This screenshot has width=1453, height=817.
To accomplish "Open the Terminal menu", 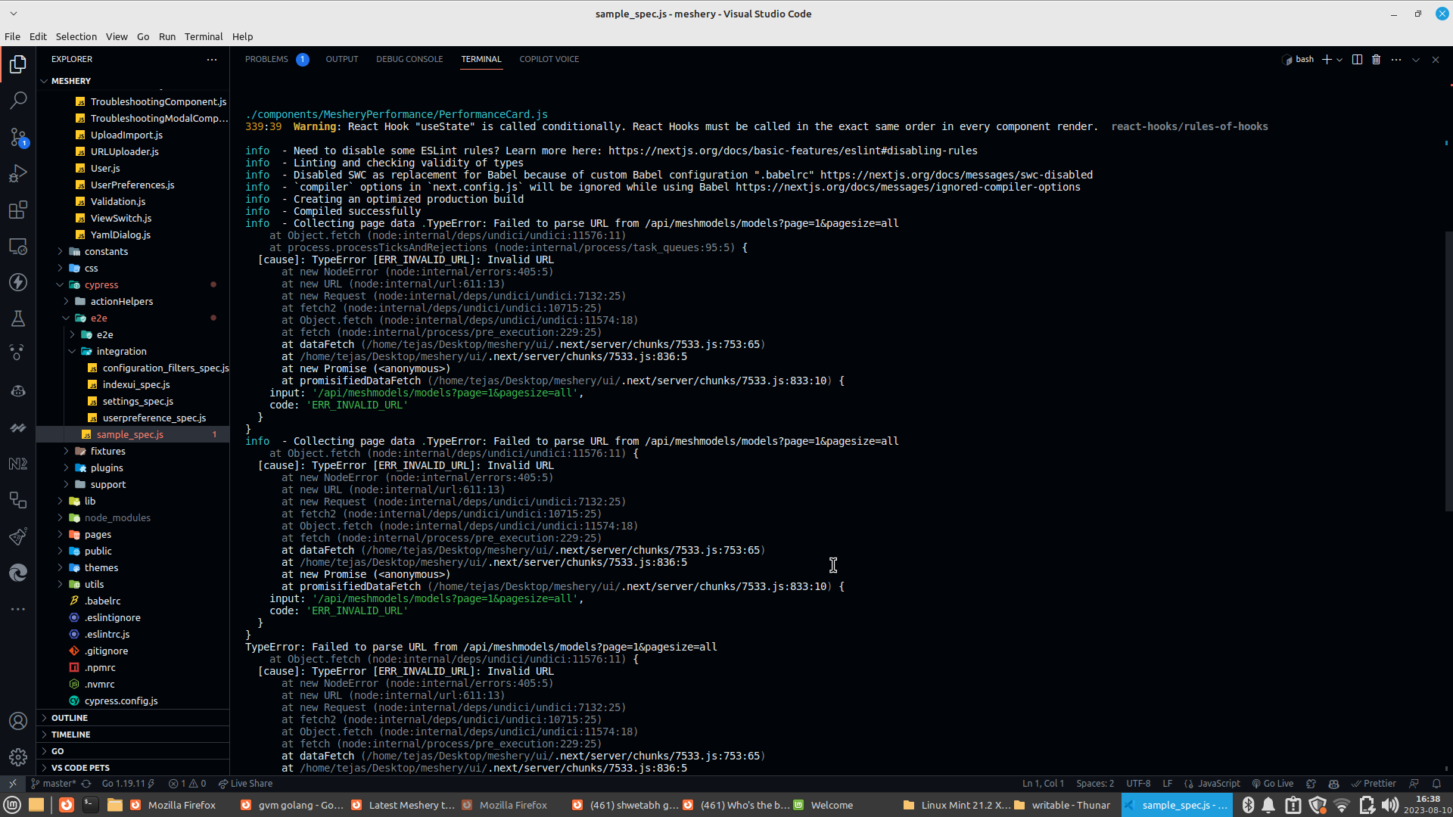I will coord(204,36).
